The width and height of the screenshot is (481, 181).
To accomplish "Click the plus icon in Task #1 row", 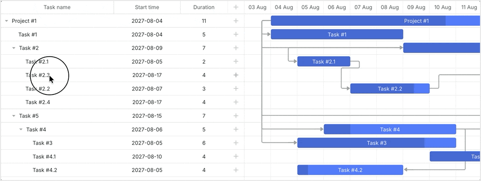I will (236, 34).
